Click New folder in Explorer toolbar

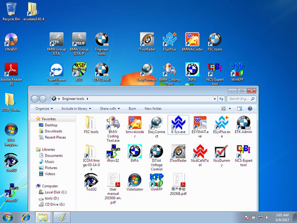pyautogui.click(x=153, y=109)
